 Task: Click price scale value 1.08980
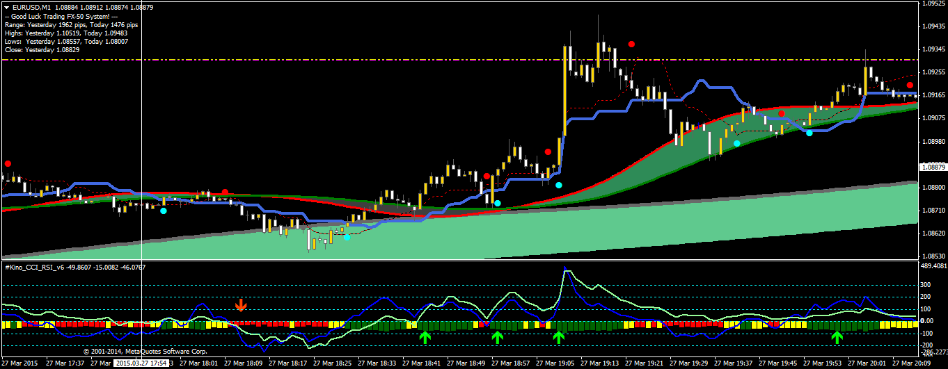tap(933, 141)
